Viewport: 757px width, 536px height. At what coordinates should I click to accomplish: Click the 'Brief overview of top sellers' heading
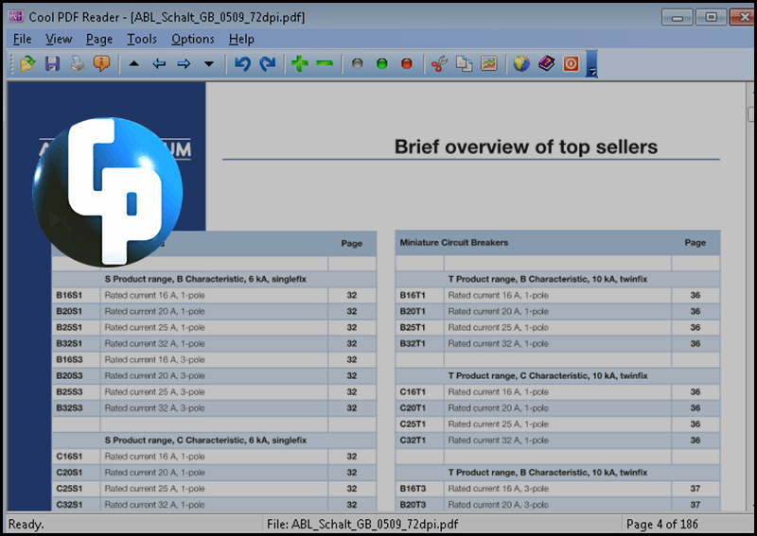[x=526, y=147]
